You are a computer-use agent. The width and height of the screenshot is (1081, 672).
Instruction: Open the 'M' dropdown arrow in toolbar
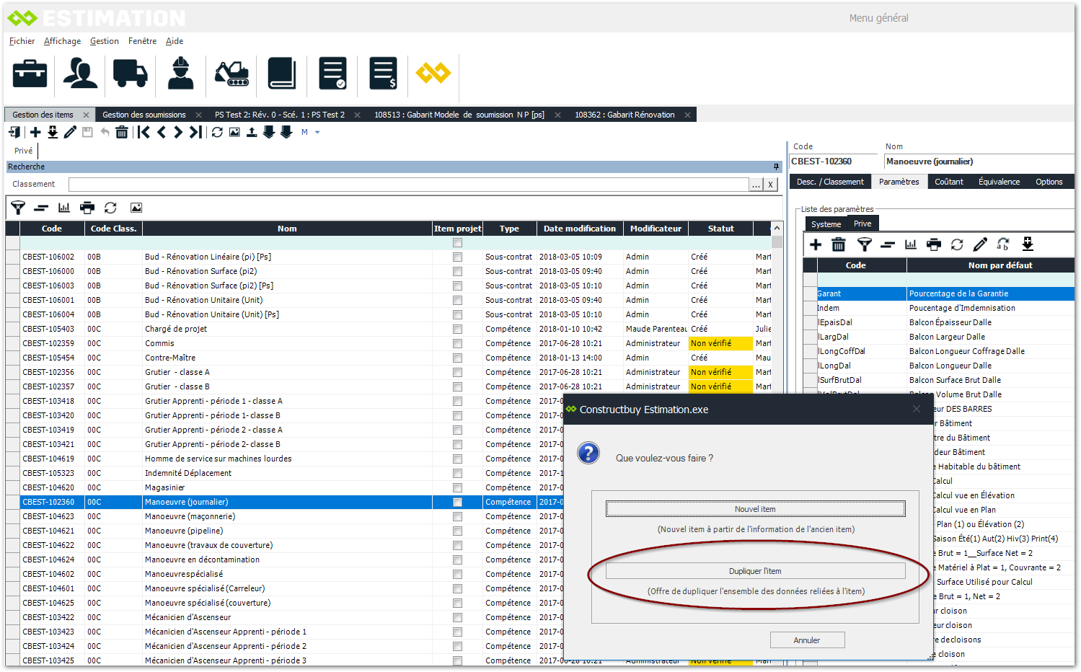click(317, 132)
